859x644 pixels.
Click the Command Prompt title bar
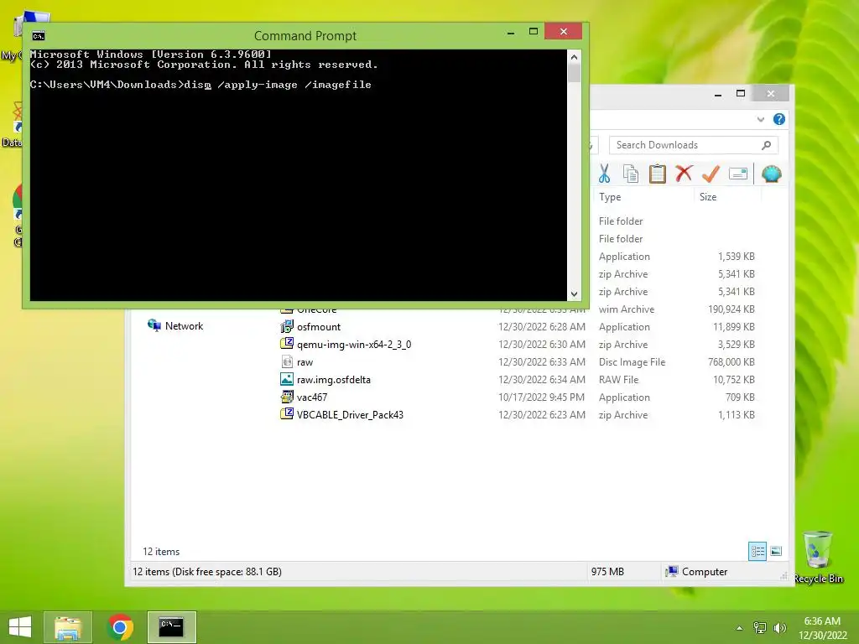[x=305, y=35]
